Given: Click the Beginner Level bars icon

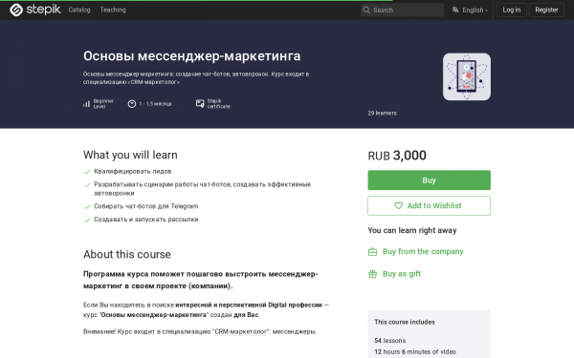Looking at the screenshot, I should [x=86, y=104].
